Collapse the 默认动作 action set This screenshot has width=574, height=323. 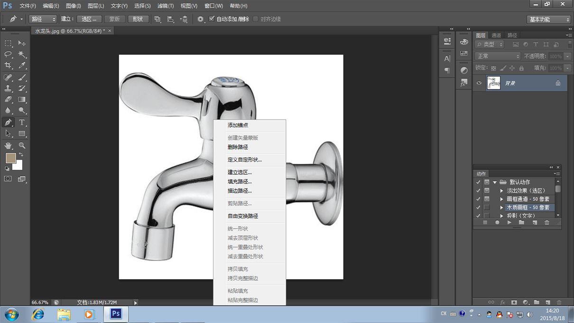click(x=495, y=182)
